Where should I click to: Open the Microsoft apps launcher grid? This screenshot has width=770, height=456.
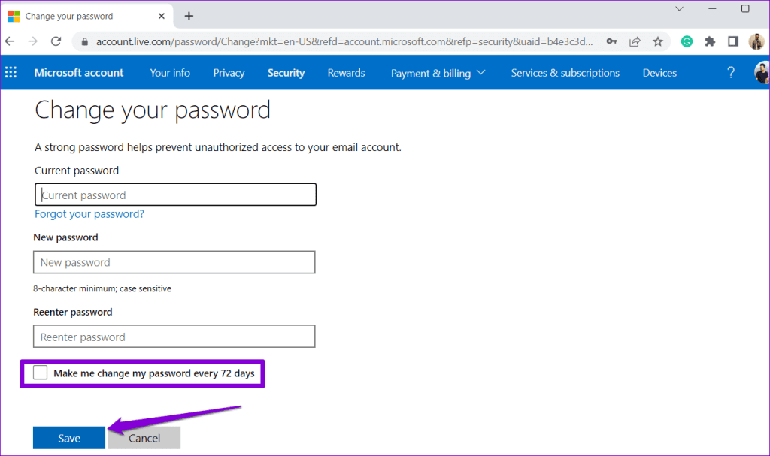pos(11,73)
